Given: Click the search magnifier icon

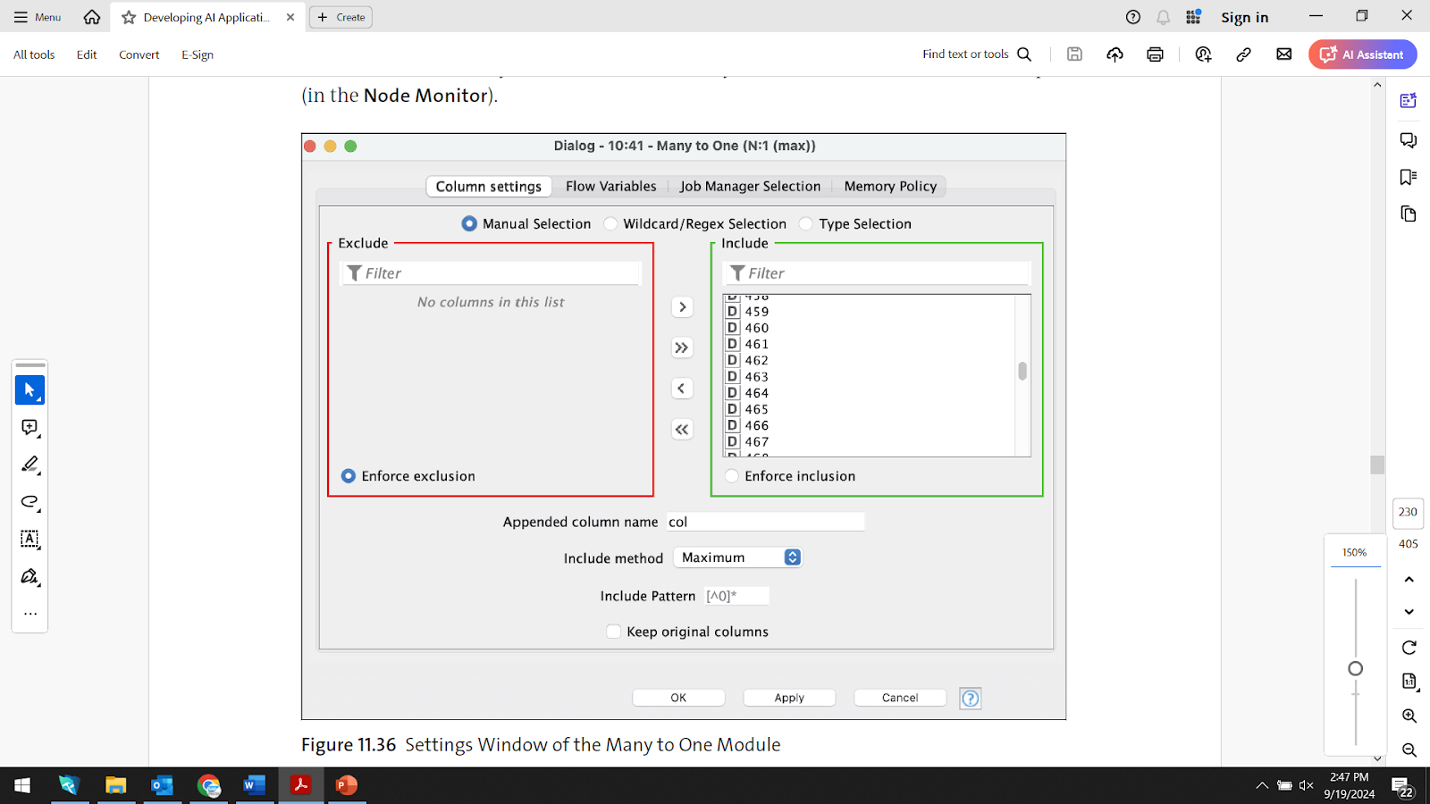Looking at the screenshot, I should [1024, 54].
